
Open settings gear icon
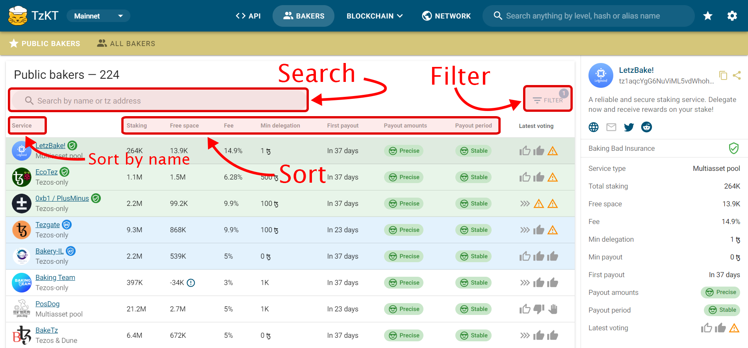[732, 16]
